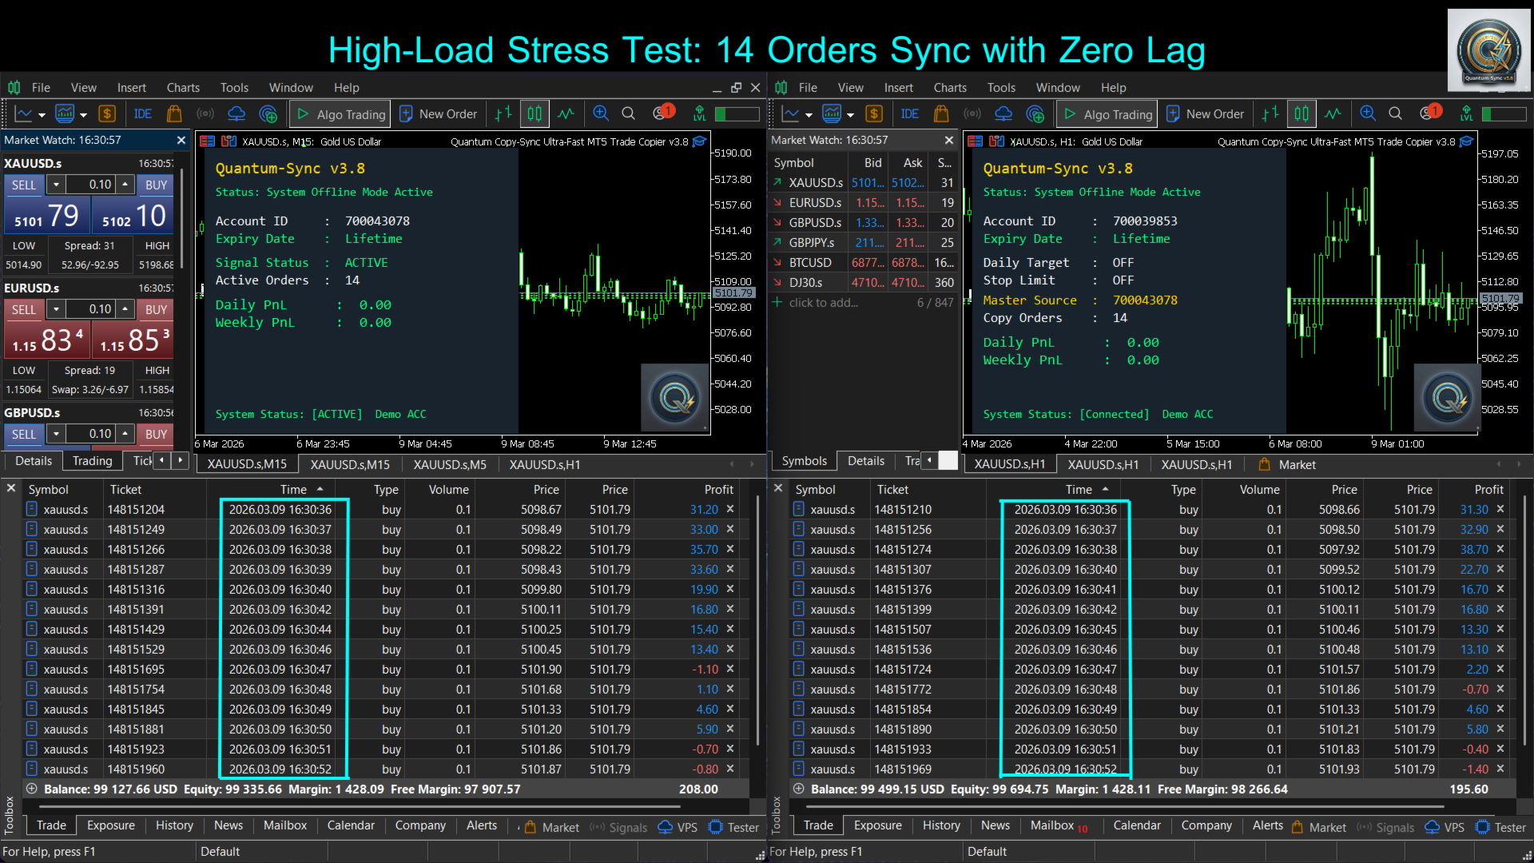Increase EURUSD.s volume with up arrow
The height and width of the screenshot is (863, 1534).
(125, 308)
